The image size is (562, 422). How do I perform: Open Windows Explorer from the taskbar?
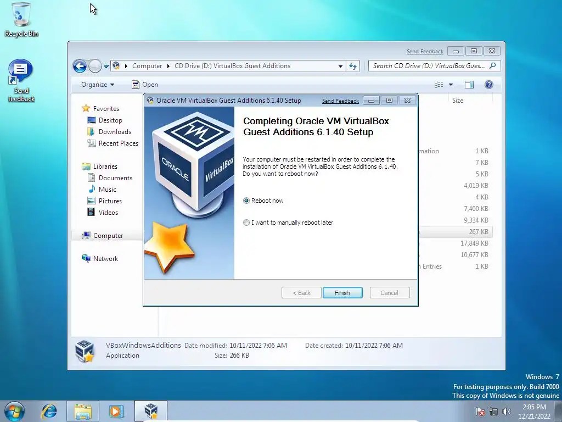pyautogui.click(x=83, y=411)
